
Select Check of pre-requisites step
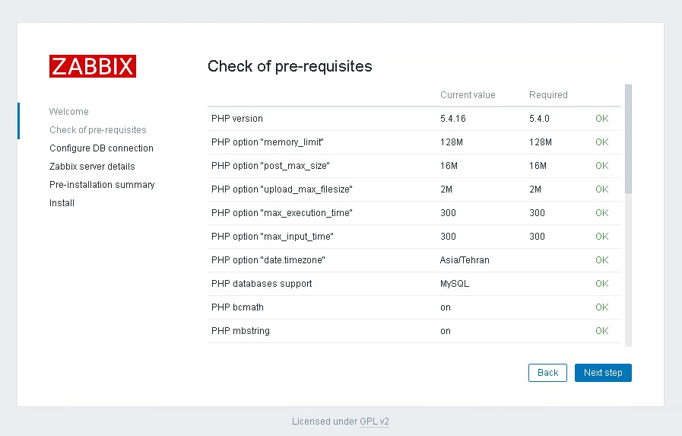(98, 130)
